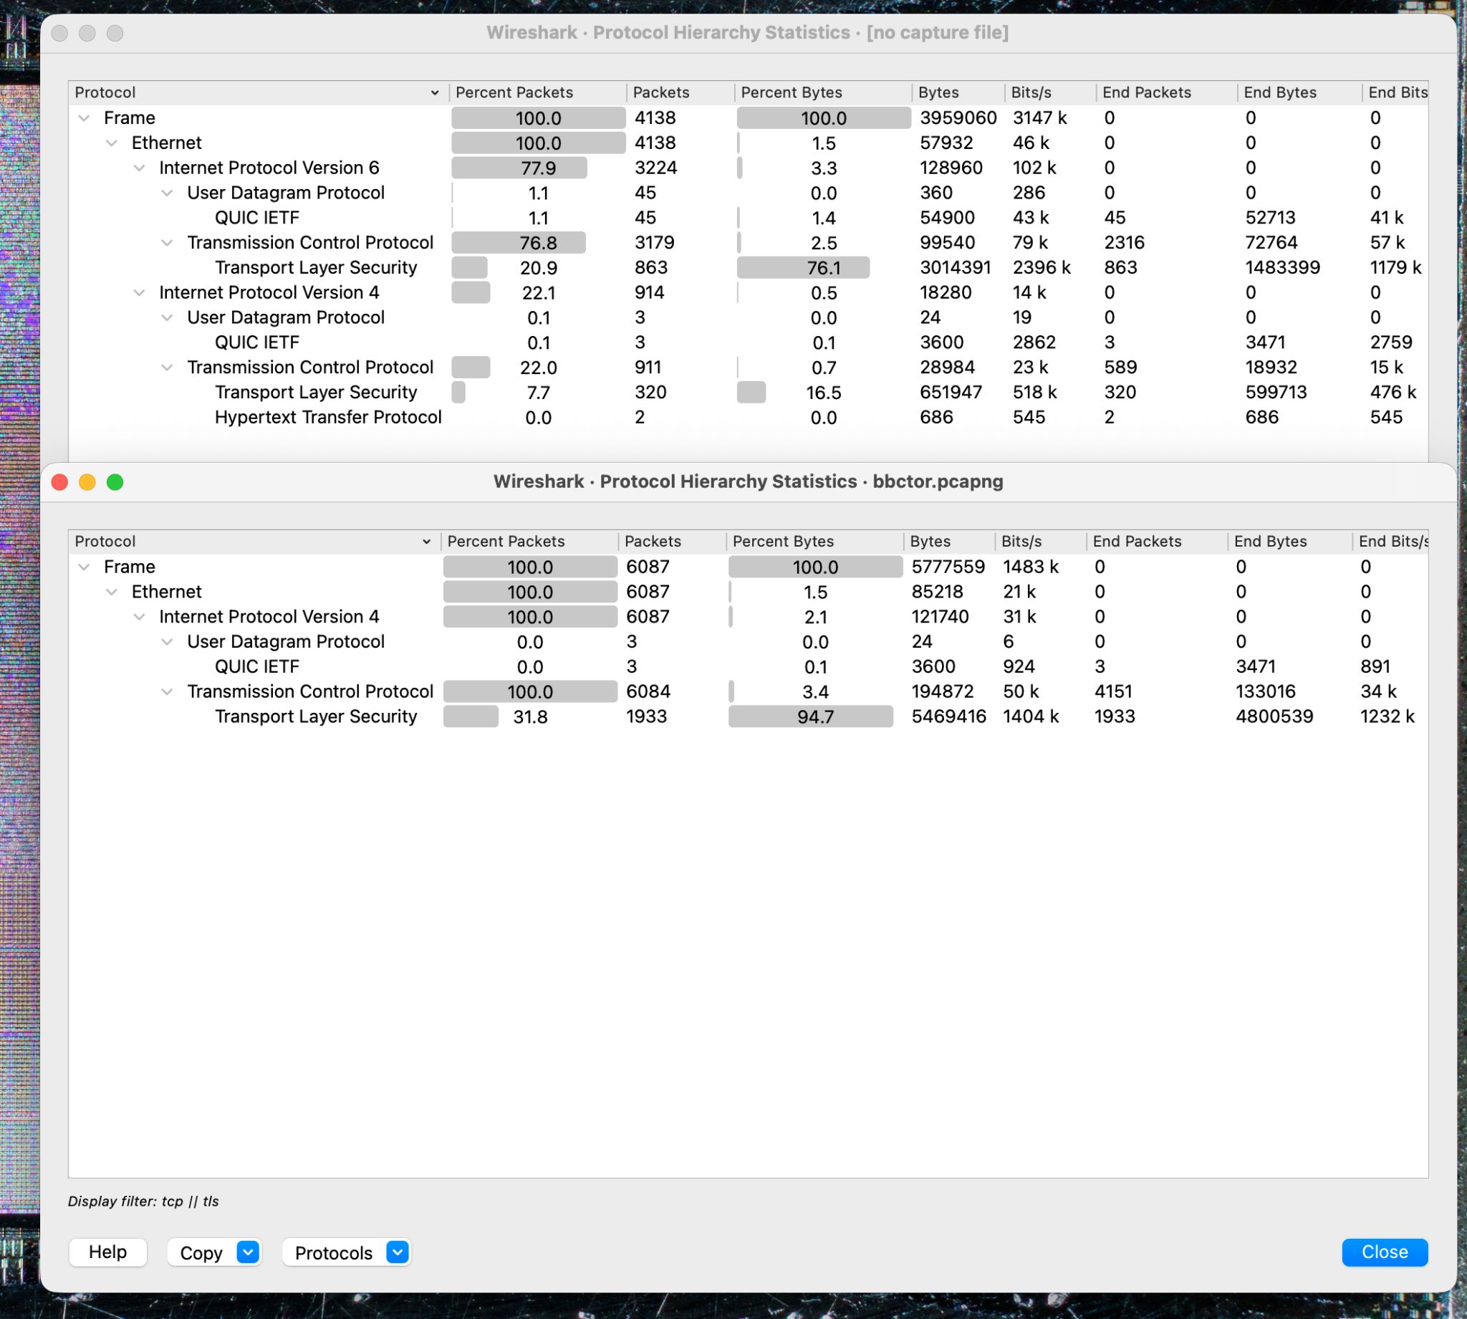Collapse Internet Protocol Version 4 in bbctor.pcapng window

(139, 617)
